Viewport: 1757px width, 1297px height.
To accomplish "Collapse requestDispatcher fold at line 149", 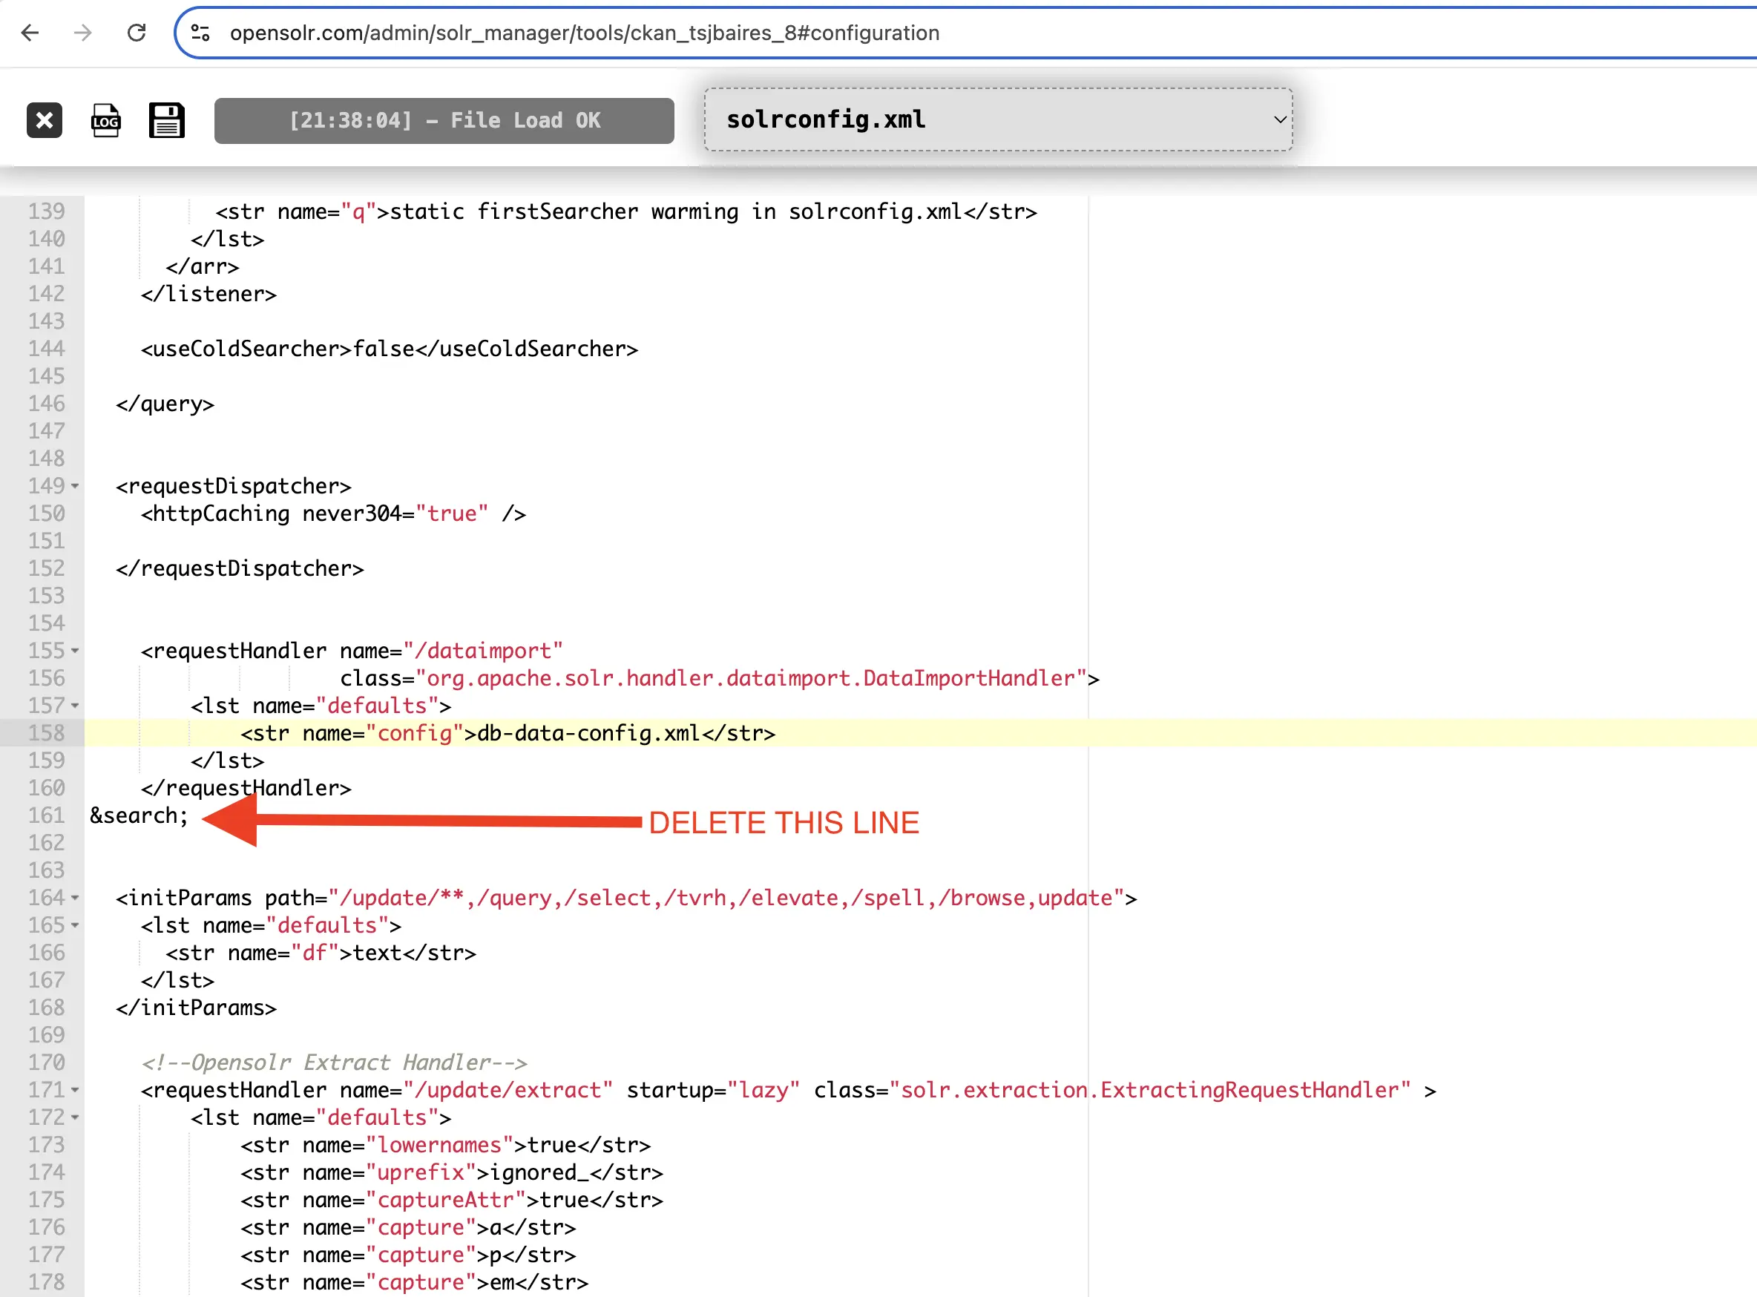I will (x=76, y=486).
